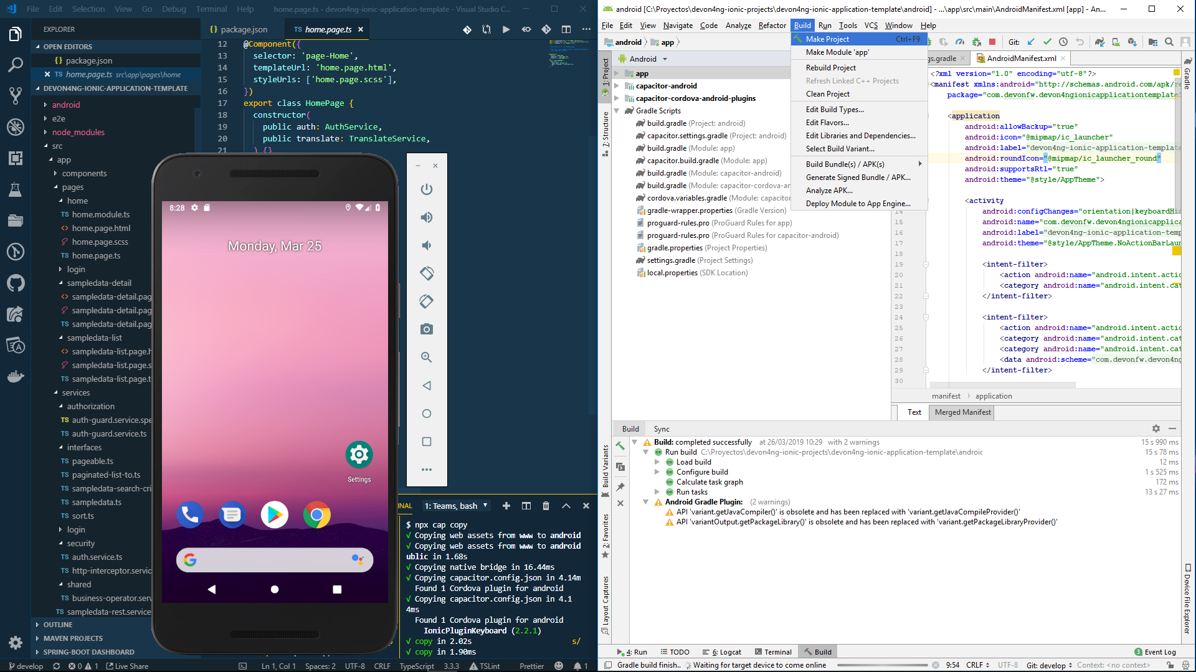Select Rebuild Project from Build menu
This screenshot has height=672, width=1196.
(830, 68)
